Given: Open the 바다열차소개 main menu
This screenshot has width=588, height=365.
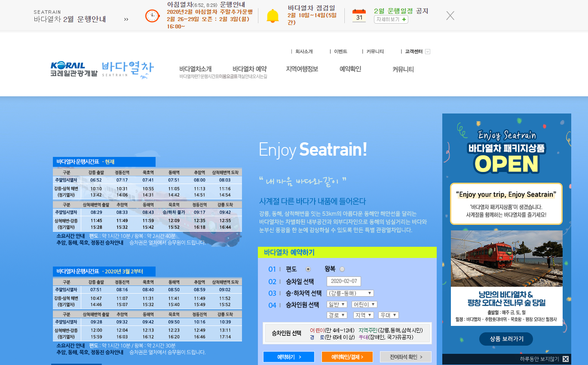Looking at the screenshot, I should click(x=196, y=69).
